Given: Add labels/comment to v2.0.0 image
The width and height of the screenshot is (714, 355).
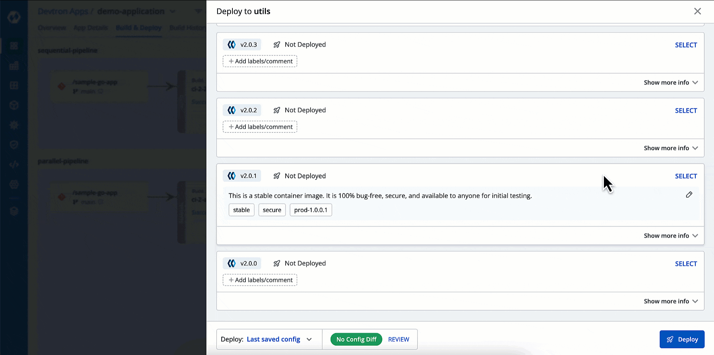Looking at the screenshot, I should tap(260, 280).
